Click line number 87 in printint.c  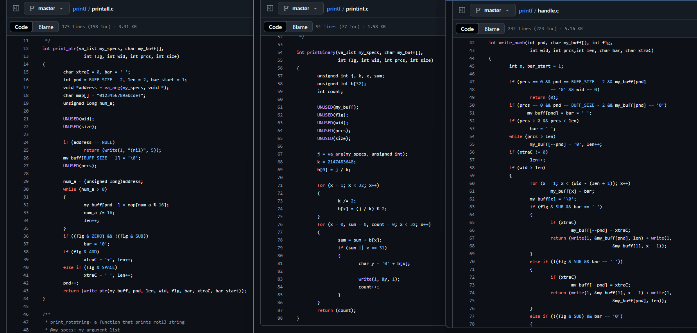click(280, 310)
